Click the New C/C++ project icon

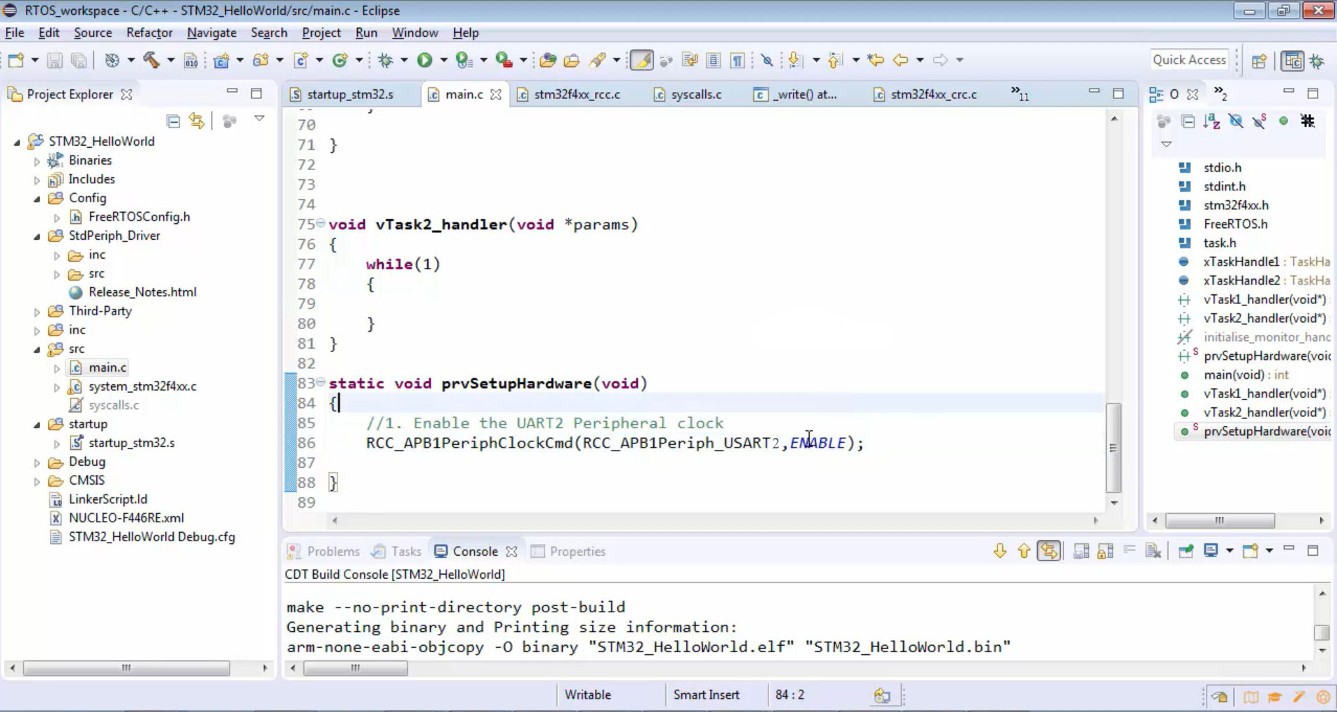click(x=221, y=61)
